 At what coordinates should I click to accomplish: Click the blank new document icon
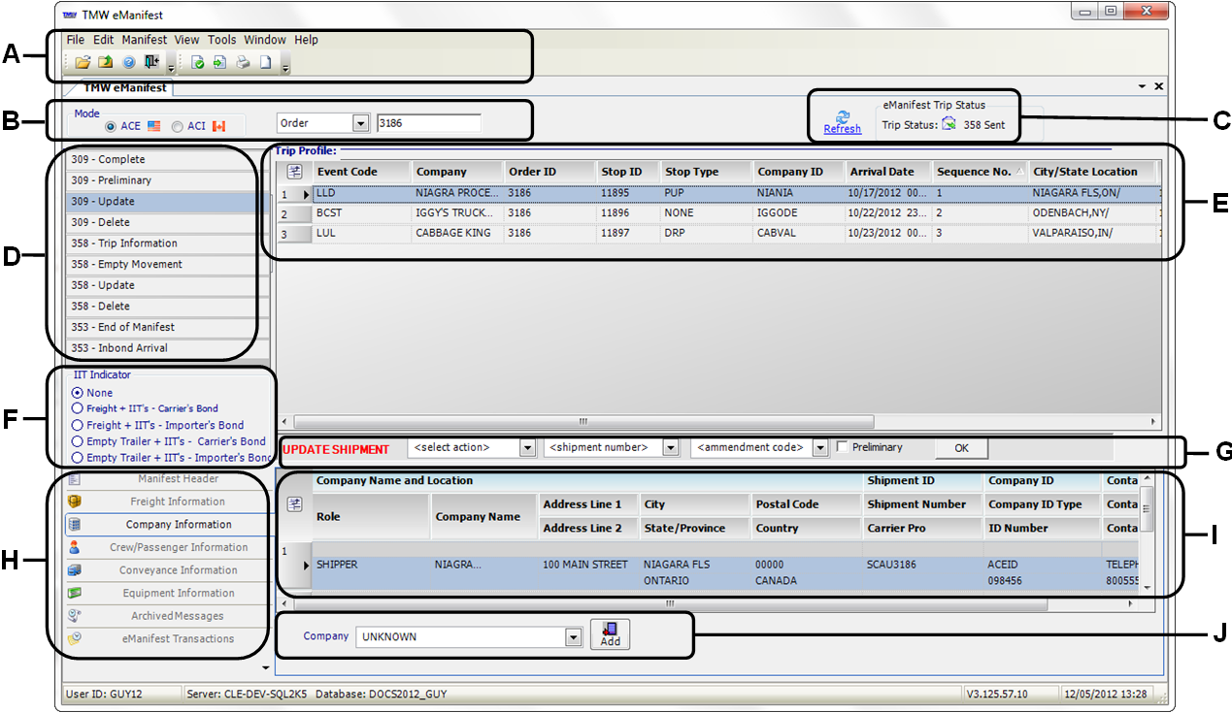click(265, 63)
